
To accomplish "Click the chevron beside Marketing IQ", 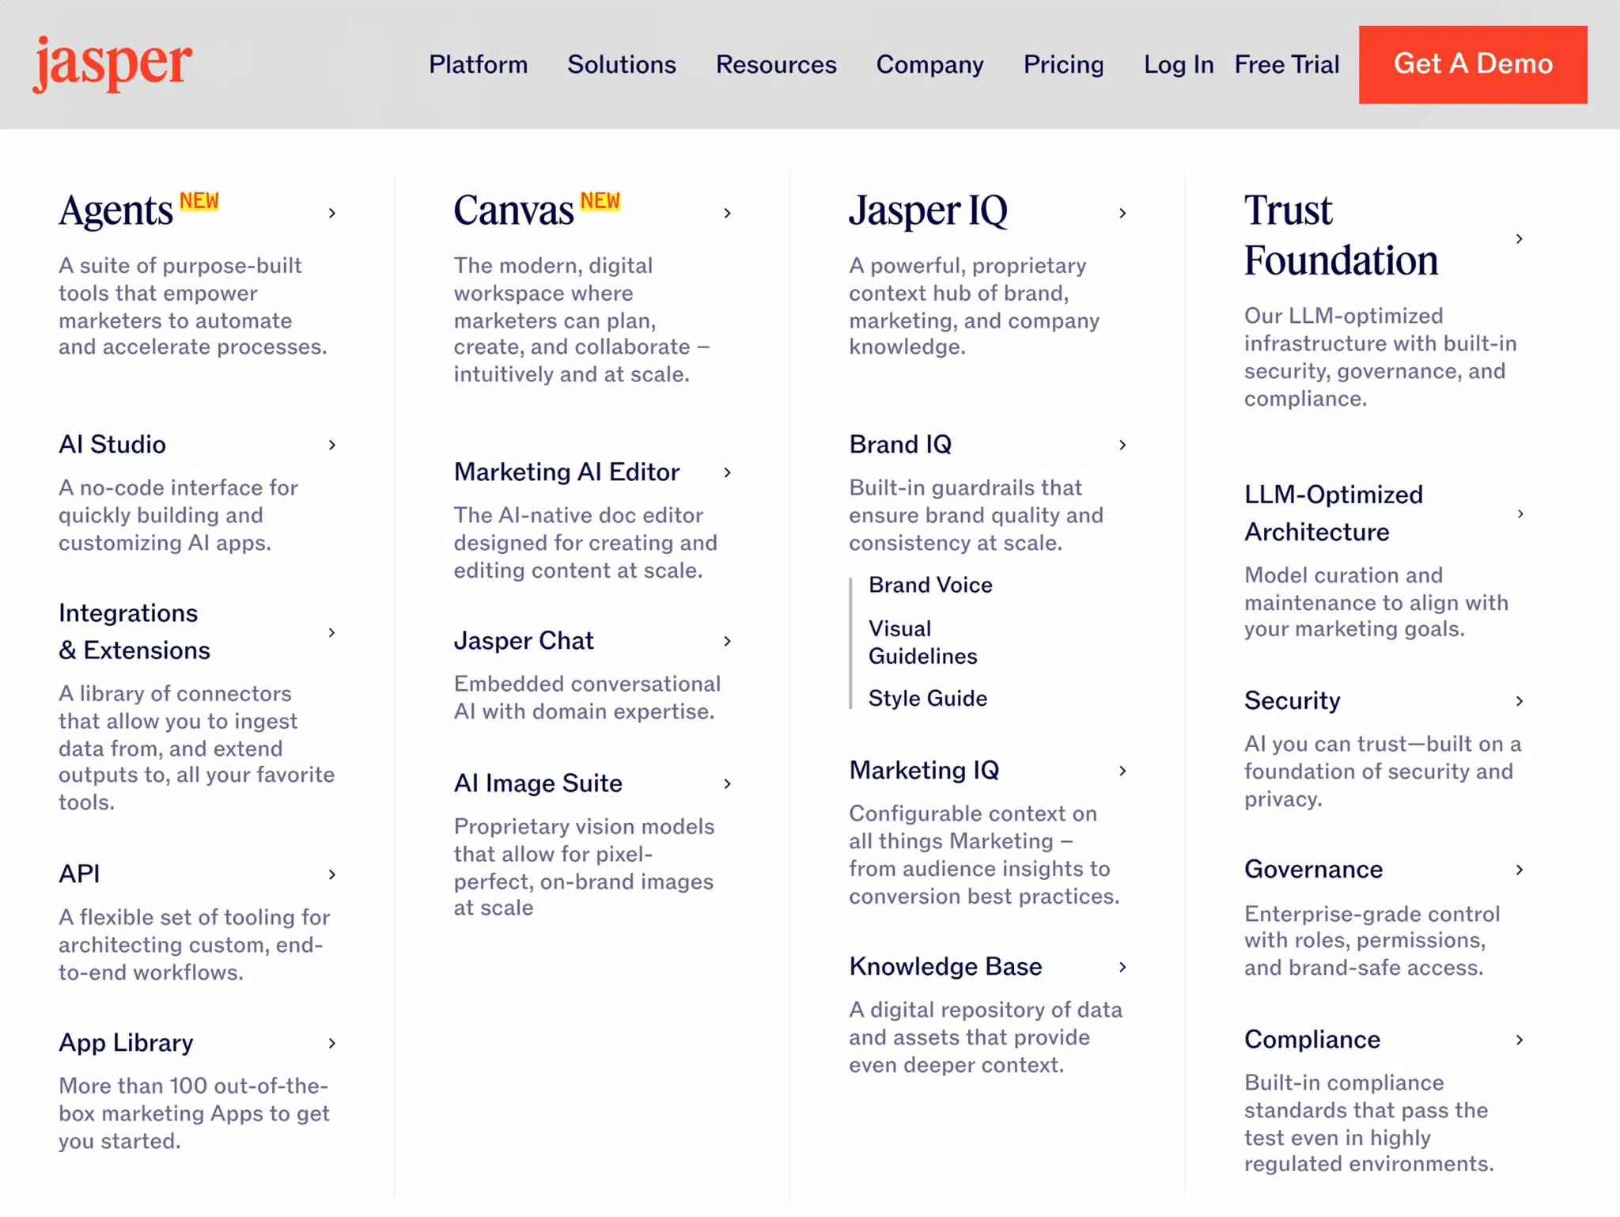I will pos(1122,771).
